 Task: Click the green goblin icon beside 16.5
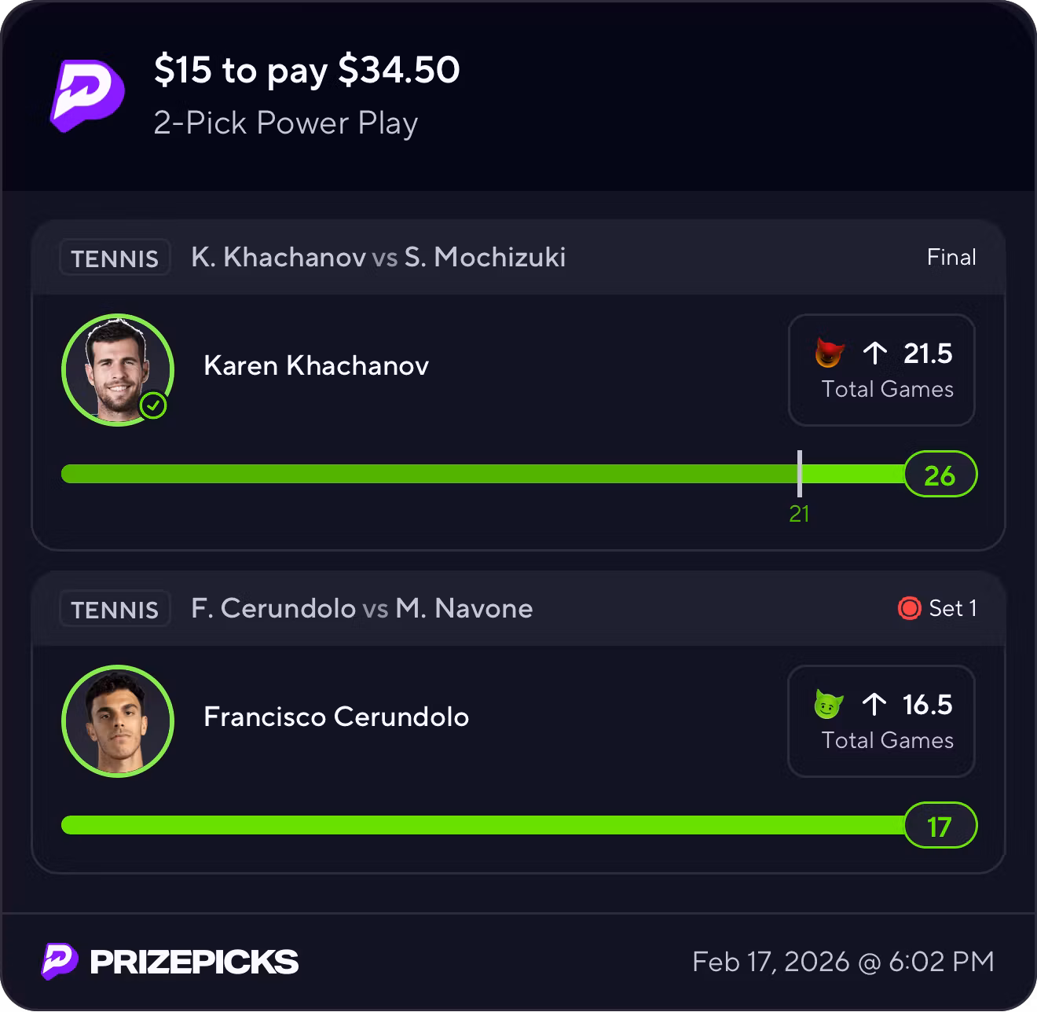point(828,704)
